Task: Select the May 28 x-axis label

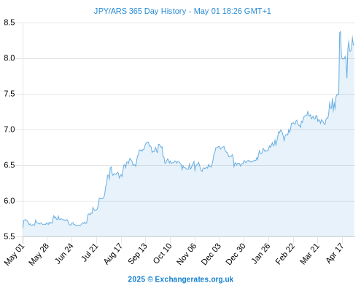Action: (x=39, y=254)
